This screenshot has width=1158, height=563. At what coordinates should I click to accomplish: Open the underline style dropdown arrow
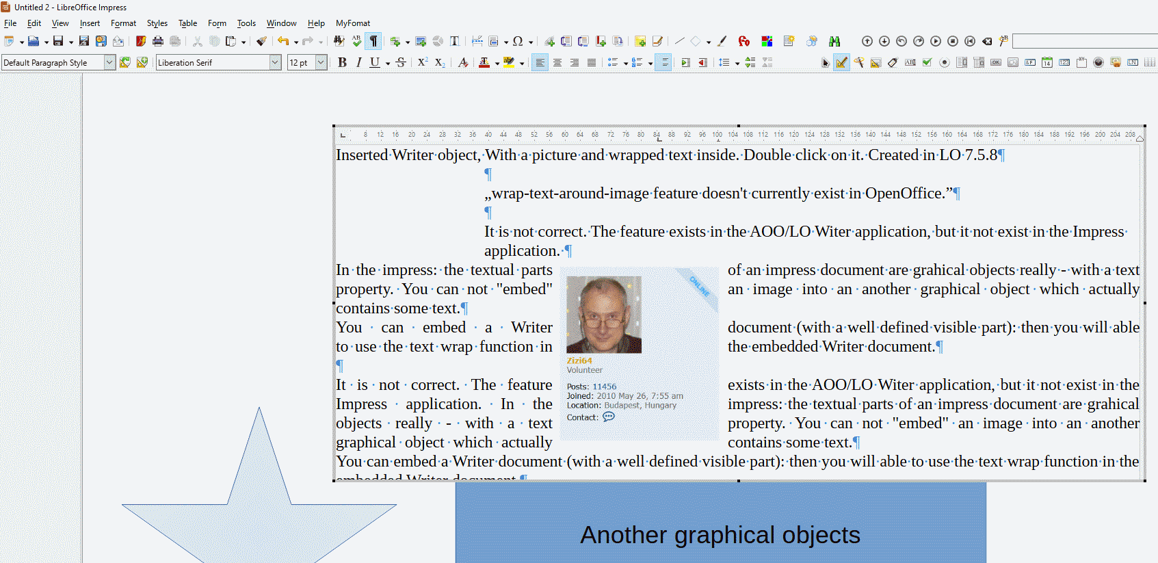[x=388, y=63]
